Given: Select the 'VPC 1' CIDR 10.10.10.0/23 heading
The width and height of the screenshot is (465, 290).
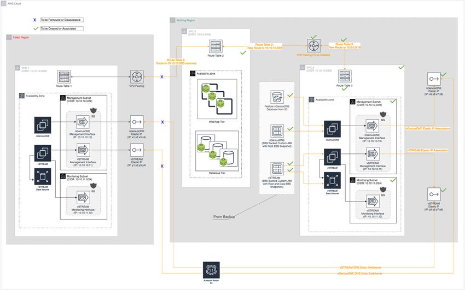Looking at the screenshot, I should coord(34,69).
